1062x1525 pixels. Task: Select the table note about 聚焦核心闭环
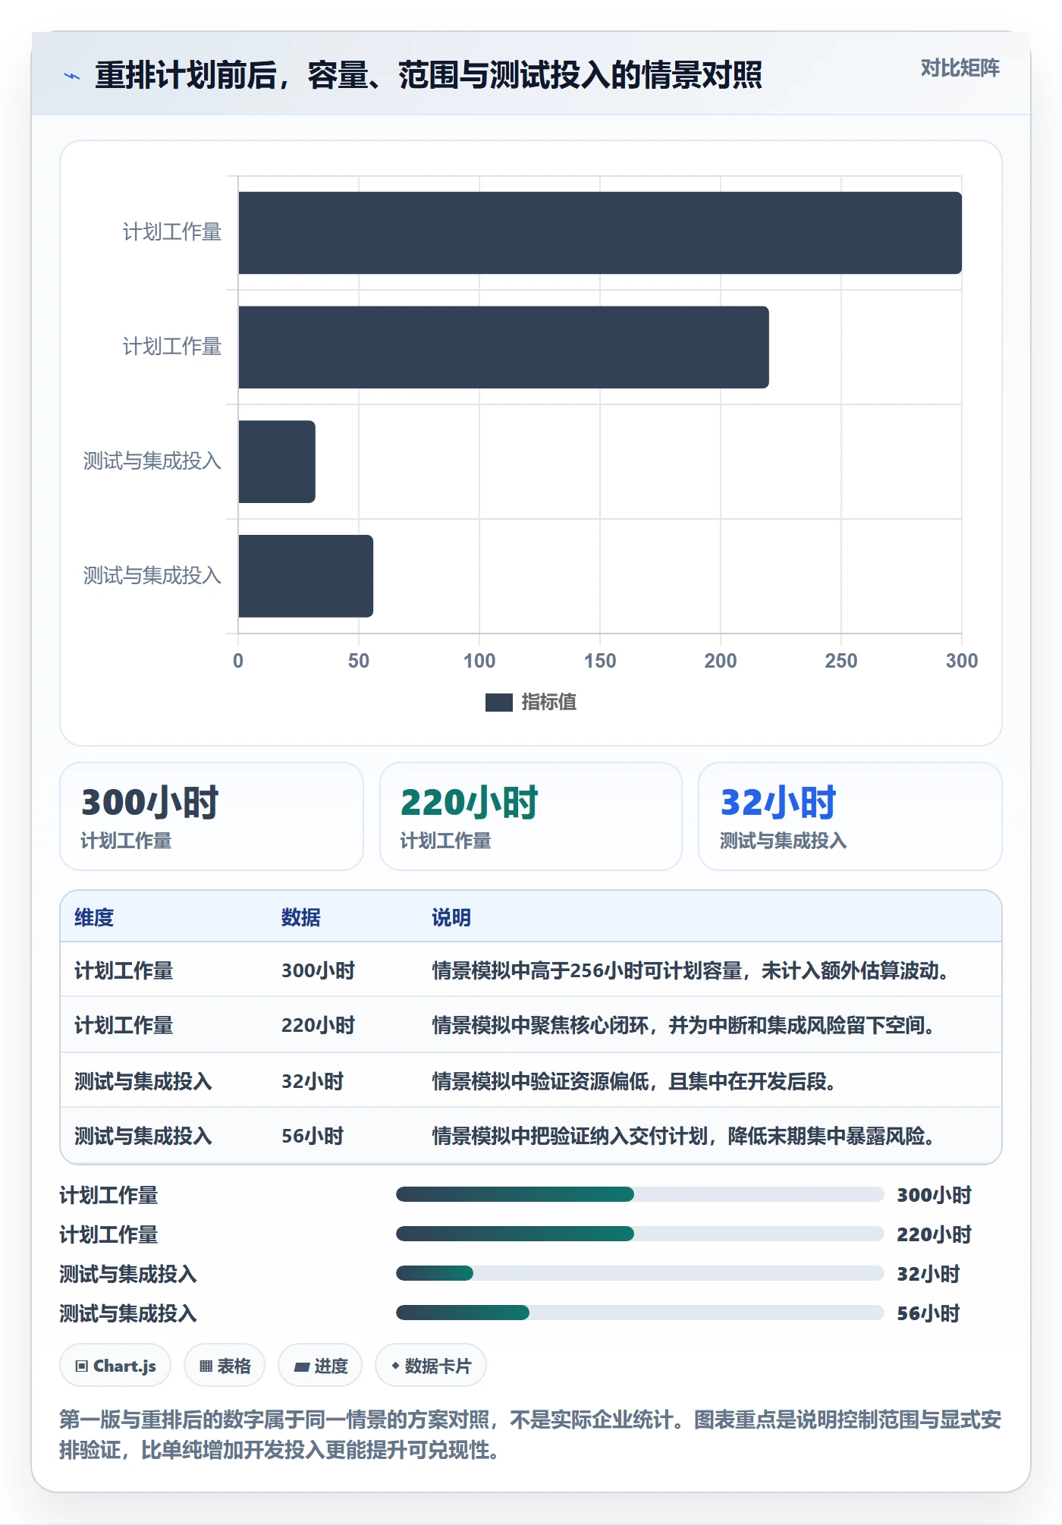point(684,1025)
